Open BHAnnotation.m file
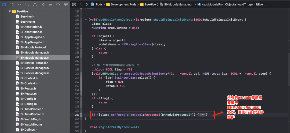The image size is (290, 133). point(29,32)
